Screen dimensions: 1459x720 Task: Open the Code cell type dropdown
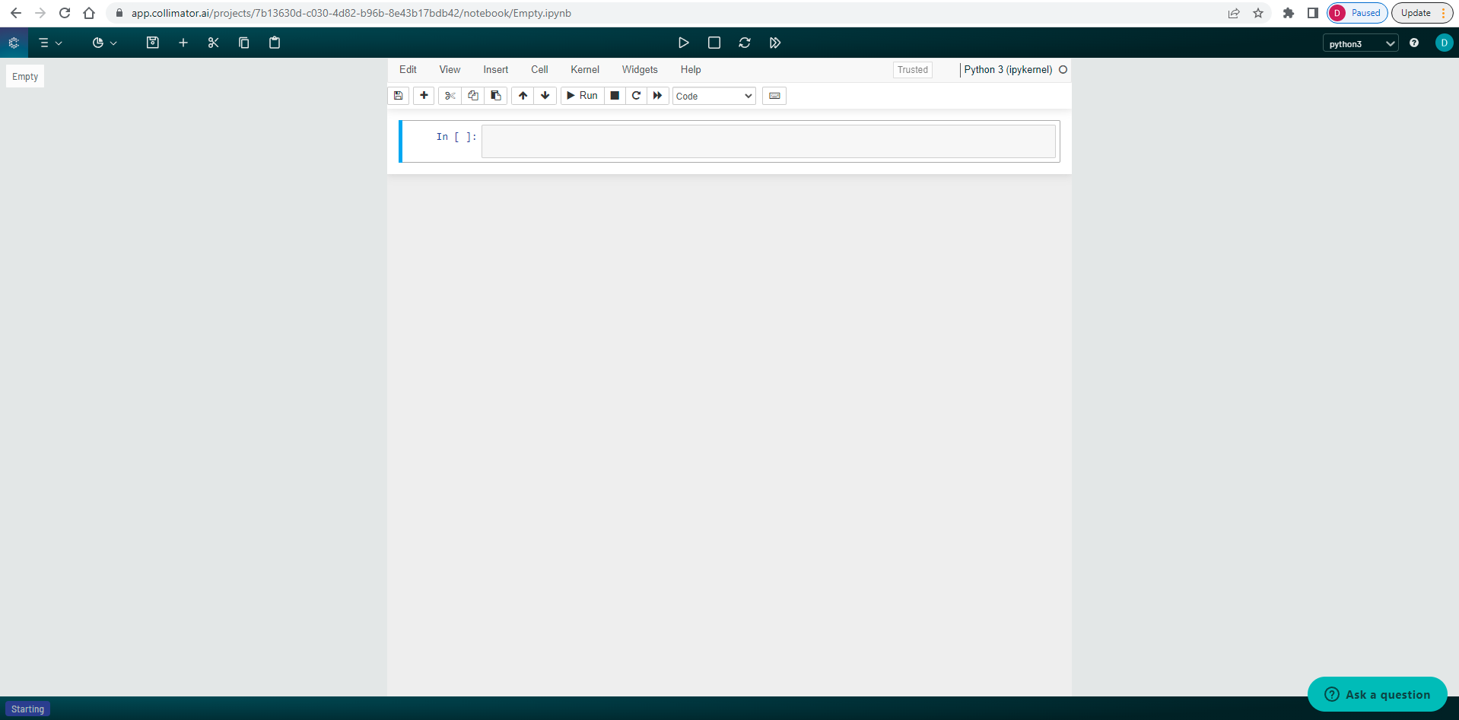coord(712,96)
